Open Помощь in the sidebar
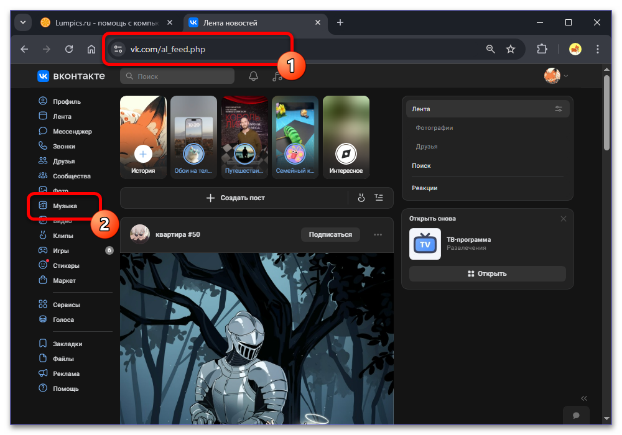Viewport: 622px width, 435px height. 58,388
